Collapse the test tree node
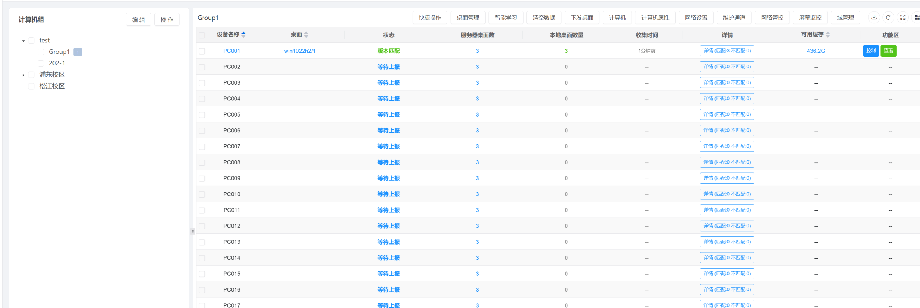Viewport: 920px width, 308px height. [23, 41]
